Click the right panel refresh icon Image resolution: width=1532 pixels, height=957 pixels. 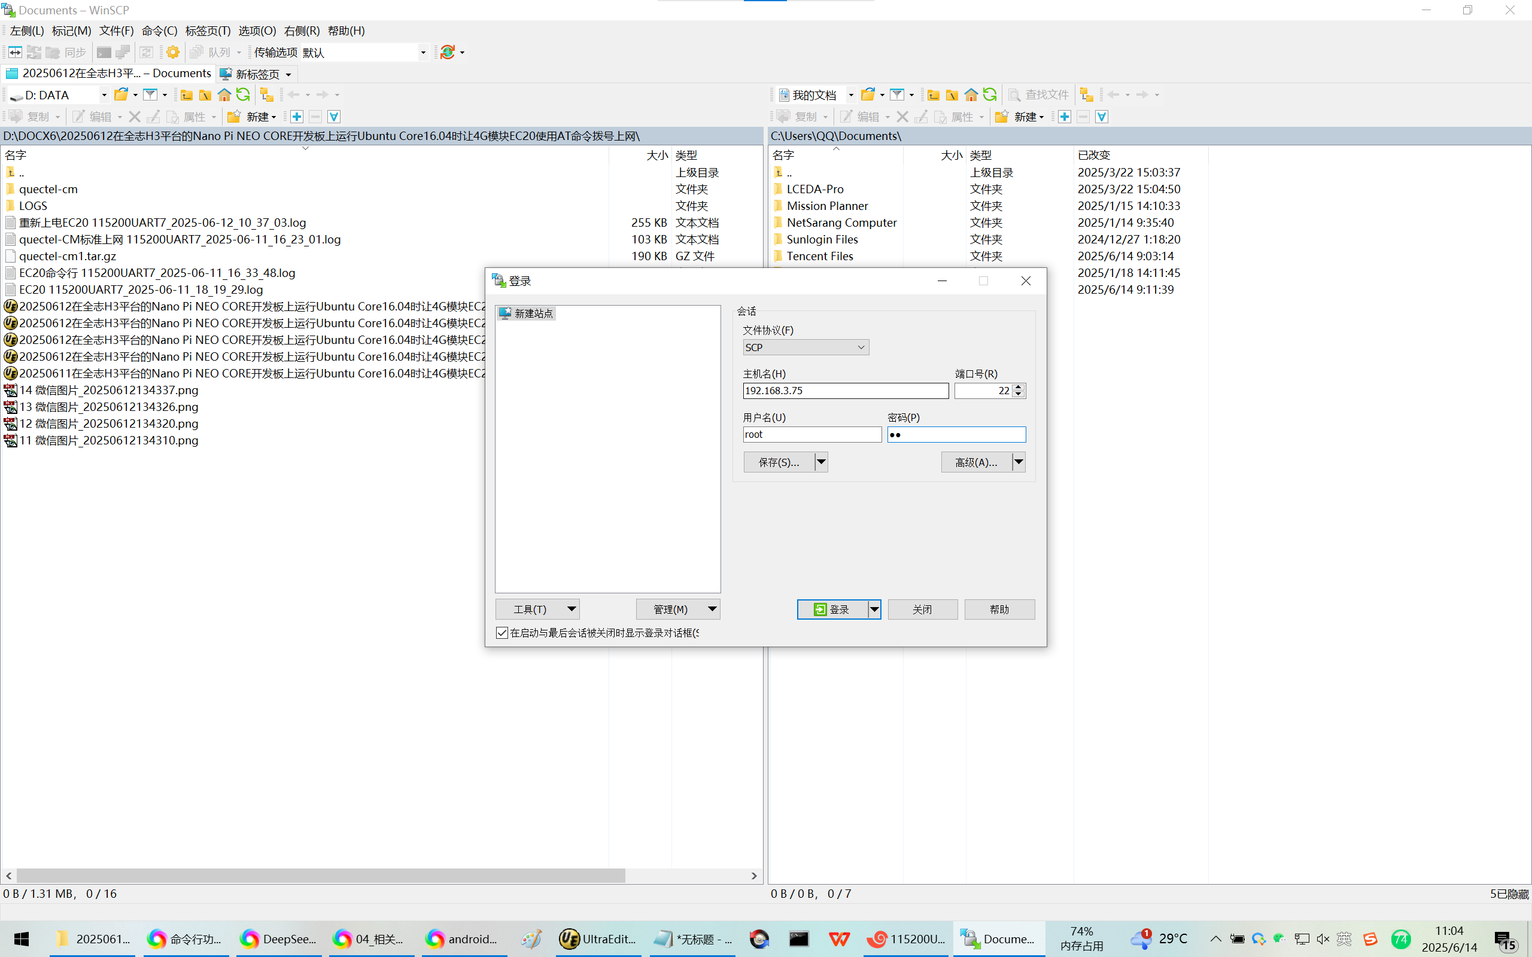[990, 95]
